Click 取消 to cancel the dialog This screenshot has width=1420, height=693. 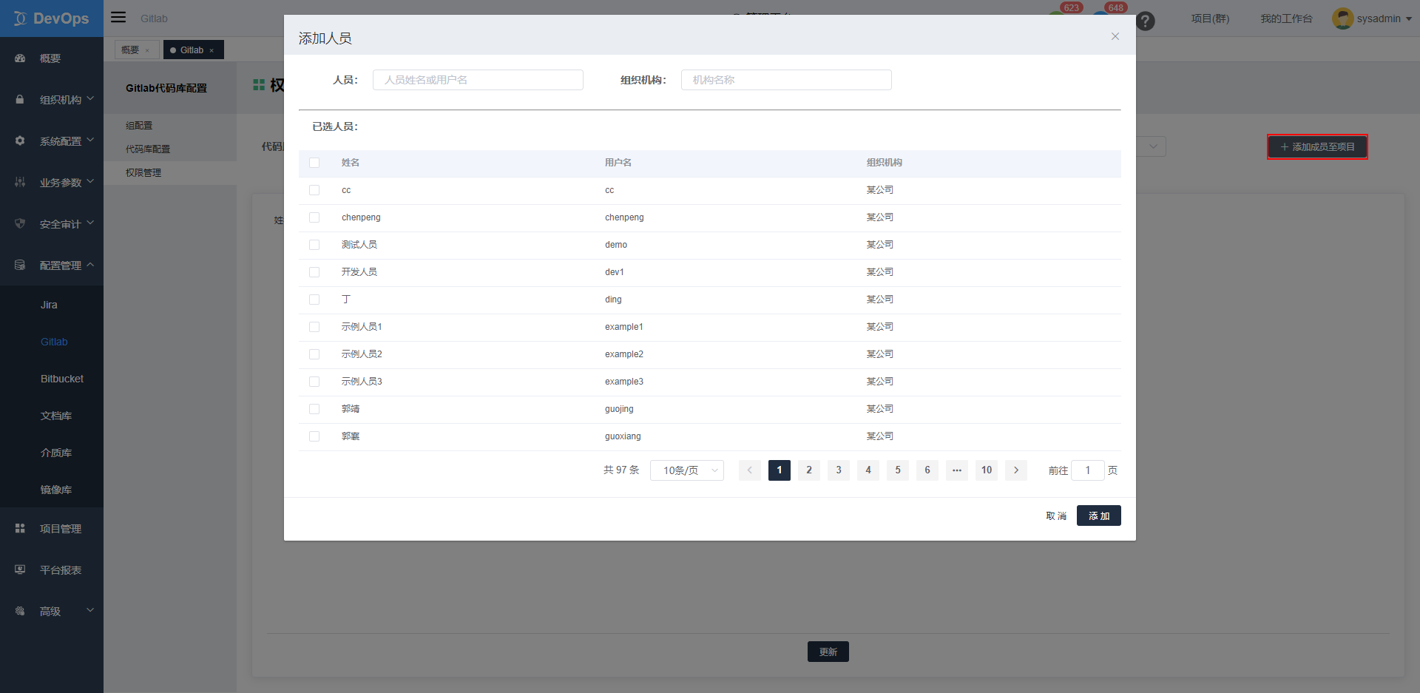[x=1056, y=516]
